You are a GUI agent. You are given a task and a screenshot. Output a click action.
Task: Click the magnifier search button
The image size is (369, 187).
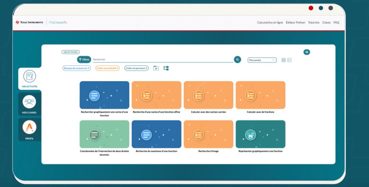tap(237, 59)
